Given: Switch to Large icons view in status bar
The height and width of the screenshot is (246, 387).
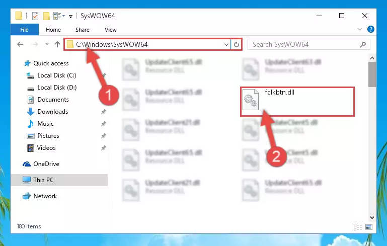Looking at the screenshot, I should pos(369,227).
